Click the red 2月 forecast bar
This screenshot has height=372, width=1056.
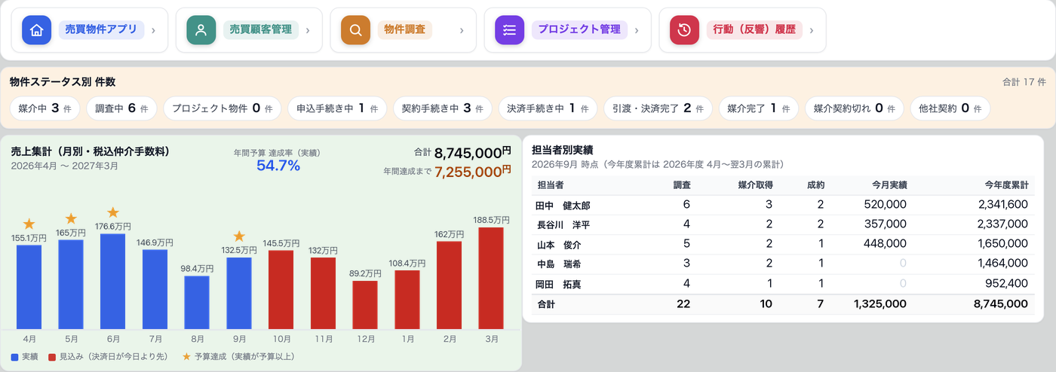click(449, 285)
